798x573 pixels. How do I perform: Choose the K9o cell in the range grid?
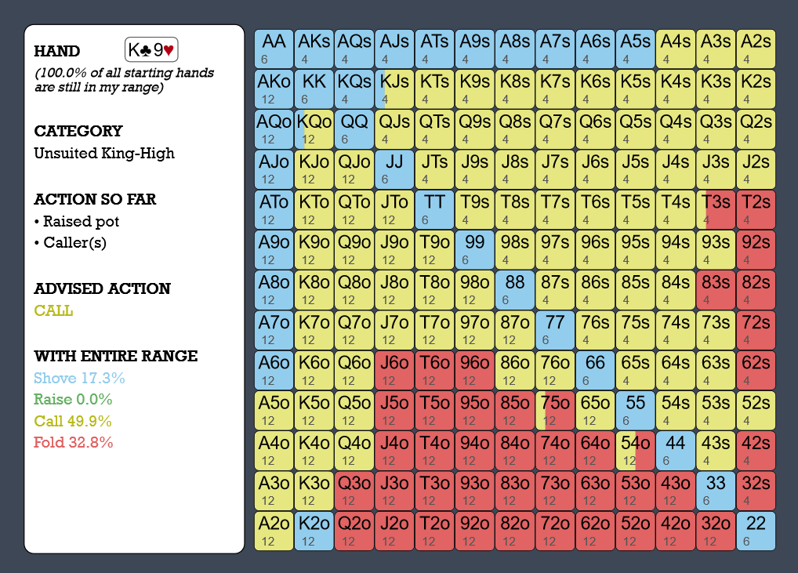314,250
